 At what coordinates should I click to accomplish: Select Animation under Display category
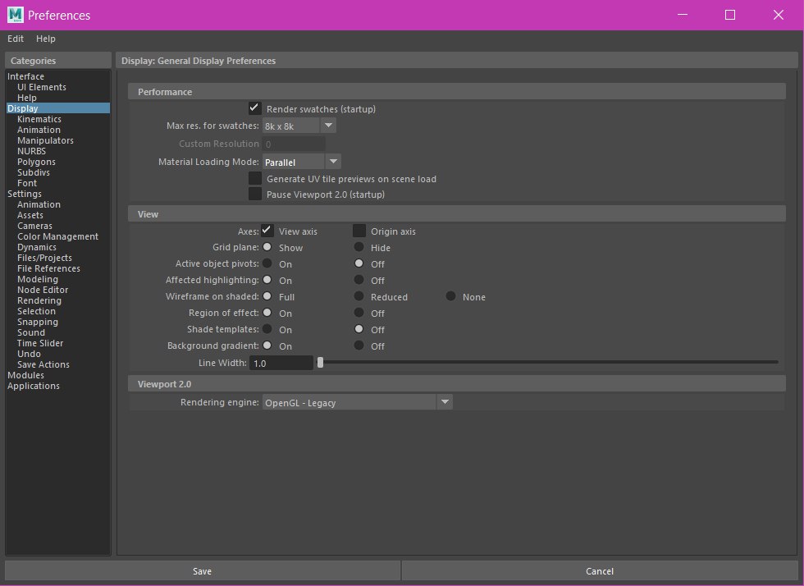coord(39,130)
